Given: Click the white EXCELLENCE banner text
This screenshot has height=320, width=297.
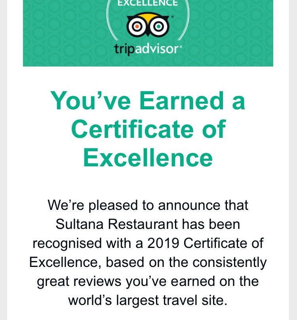Looking at the screenshot, I should pyautogui.click(x=148, y=3).
